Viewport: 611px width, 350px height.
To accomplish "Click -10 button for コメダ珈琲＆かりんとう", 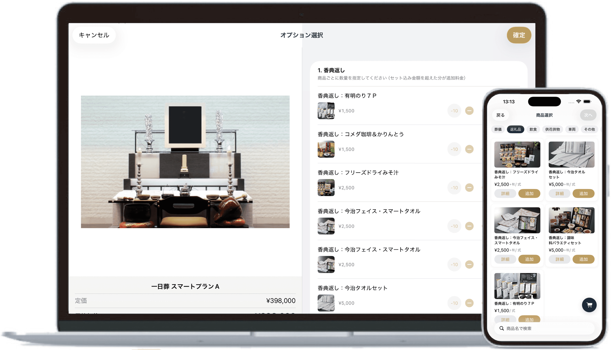I will 454,149.
